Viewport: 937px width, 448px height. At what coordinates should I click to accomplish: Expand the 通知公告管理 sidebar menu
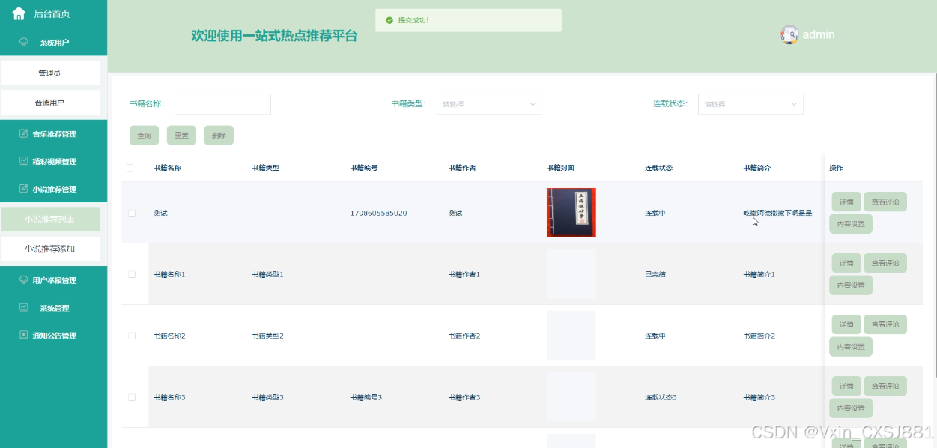(x=54, y=335)
